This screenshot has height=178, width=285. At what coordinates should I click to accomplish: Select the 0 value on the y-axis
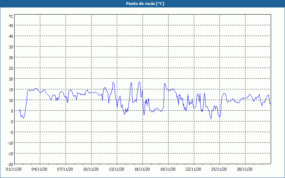(x=12, y=122)
